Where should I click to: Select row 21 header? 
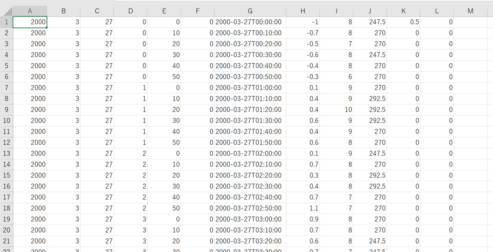click(x=6, y=241)
